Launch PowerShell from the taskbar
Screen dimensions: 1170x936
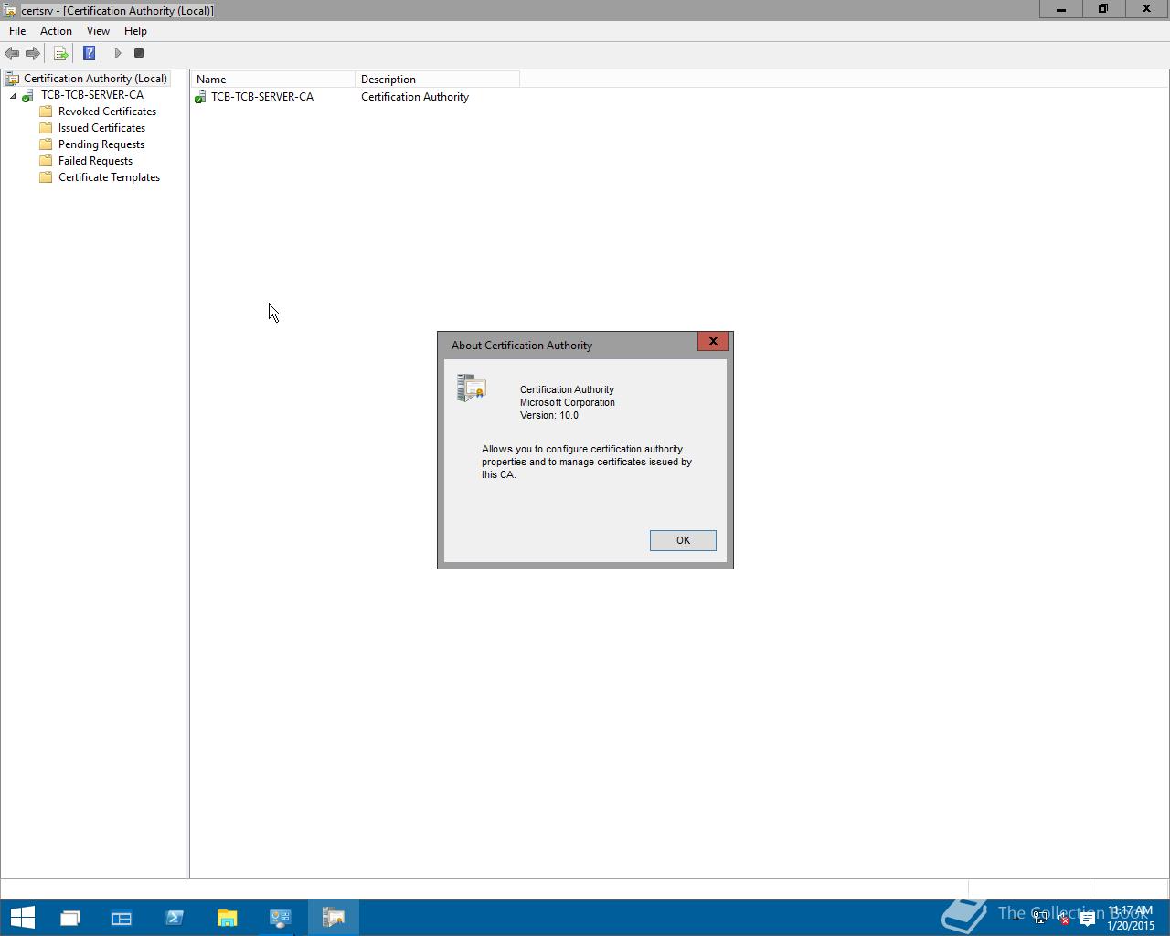[175, 917]
